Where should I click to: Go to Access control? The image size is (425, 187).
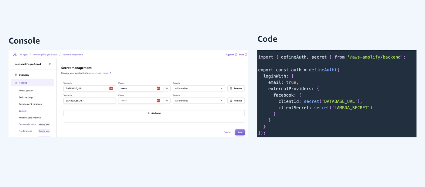(x=26, y=90)
